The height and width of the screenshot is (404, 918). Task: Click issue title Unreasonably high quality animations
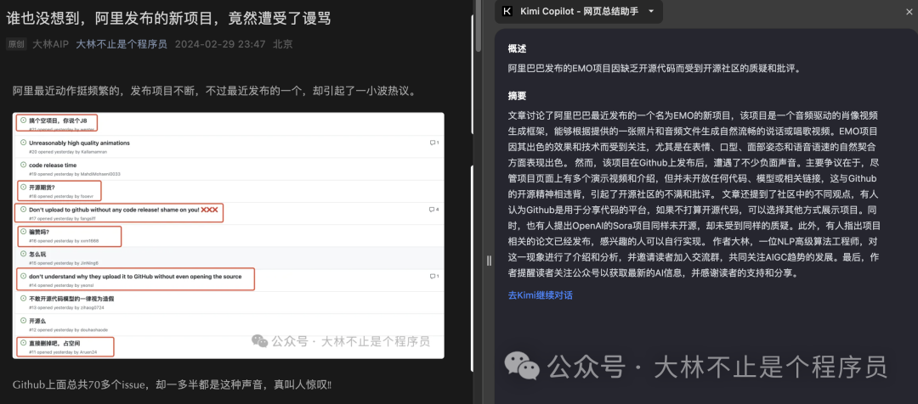click(79, 143)
